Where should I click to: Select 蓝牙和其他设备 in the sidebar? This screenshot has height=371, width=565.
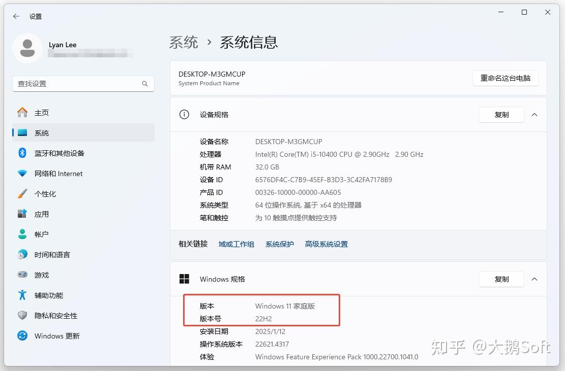(83, 153)
